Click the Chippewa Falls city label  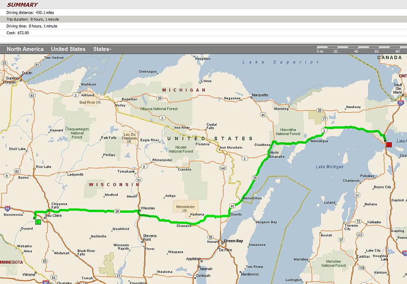59,205
